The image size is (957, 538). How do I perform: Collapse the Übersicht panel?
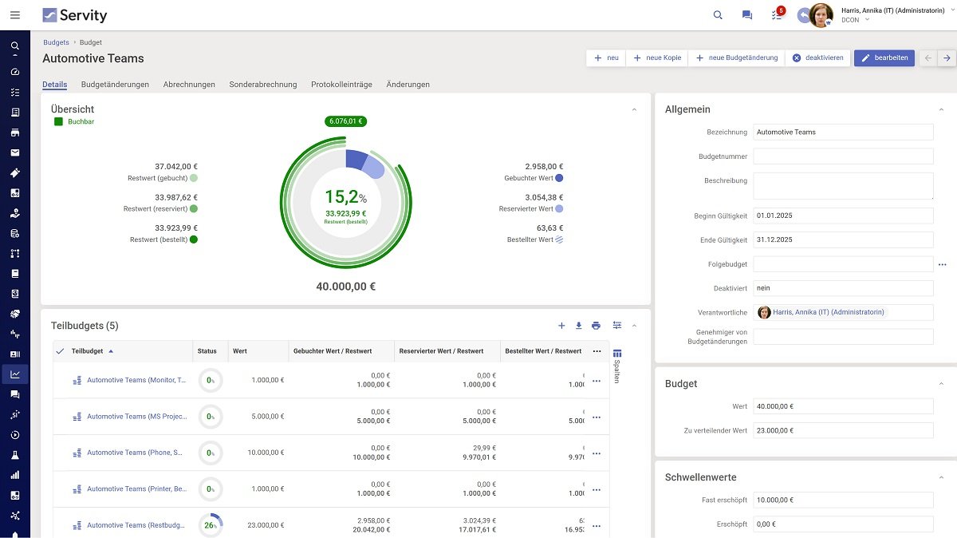tap(634, 109)
